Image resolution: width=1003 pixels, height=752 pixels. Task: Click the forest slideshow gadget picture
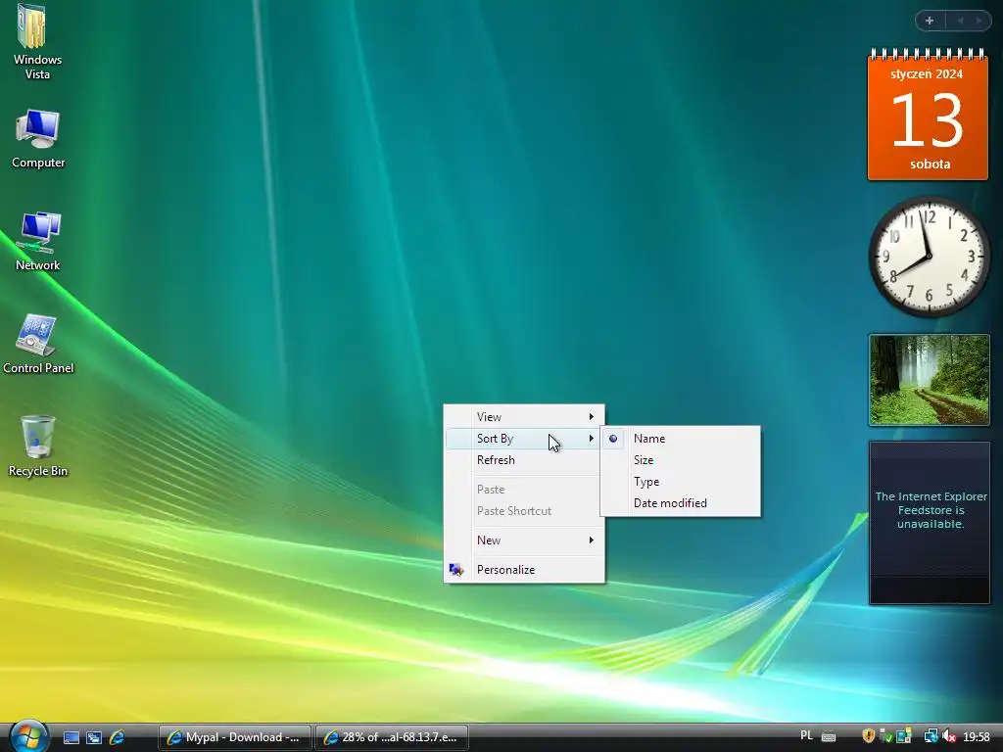[930, 380]
